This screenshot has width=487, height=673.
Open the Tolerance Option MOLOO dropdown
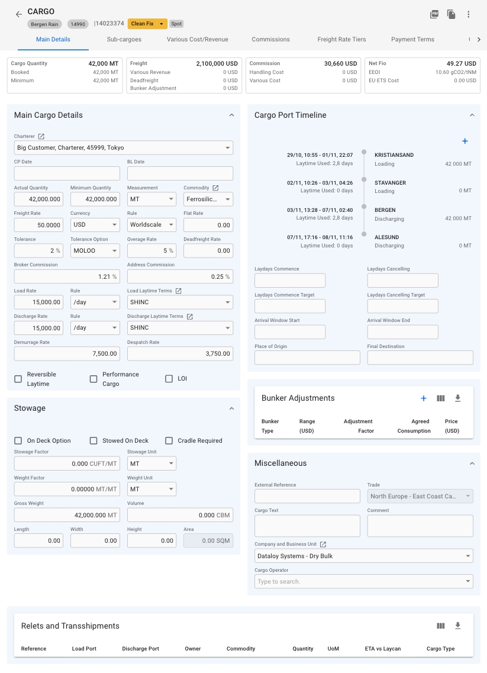tap(95, 250)
